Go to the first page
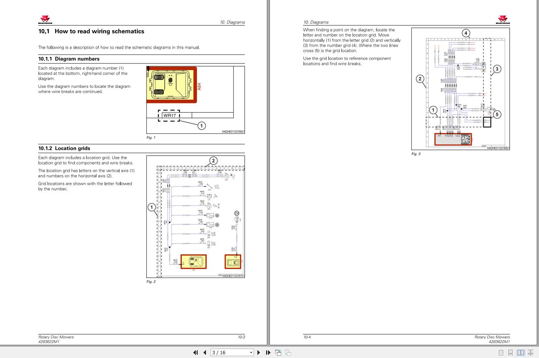Screen dimensions: 539x358 pos(195,352)
